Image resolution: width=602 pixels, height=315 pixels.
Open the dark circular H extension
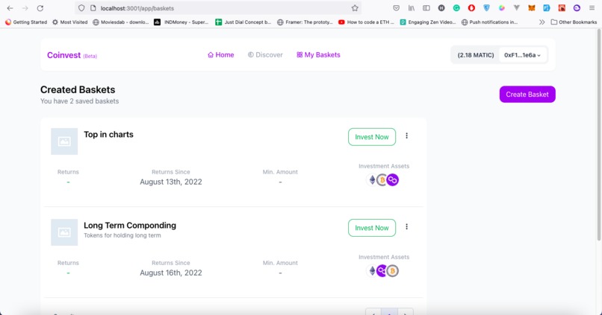[441, 8]
